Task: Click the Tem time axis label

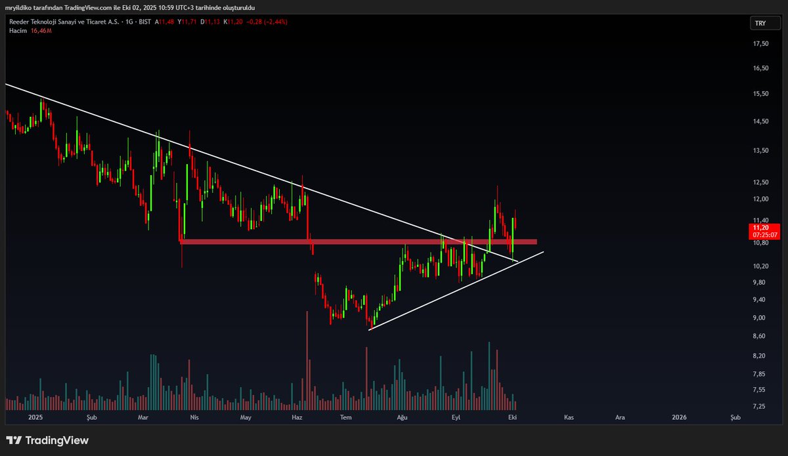Action: pos(346,417)
